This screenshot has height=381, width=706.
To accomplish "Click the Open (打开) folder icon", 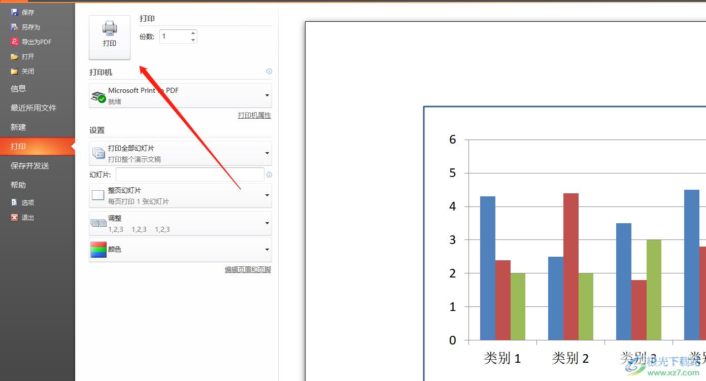I will [15, 56].
